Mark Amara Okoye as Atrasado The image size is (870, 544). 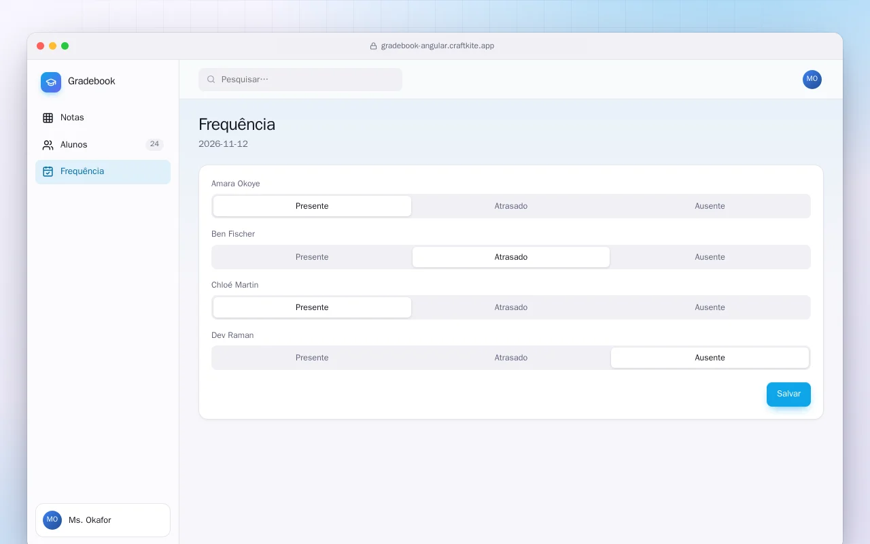tap(511, 206)
